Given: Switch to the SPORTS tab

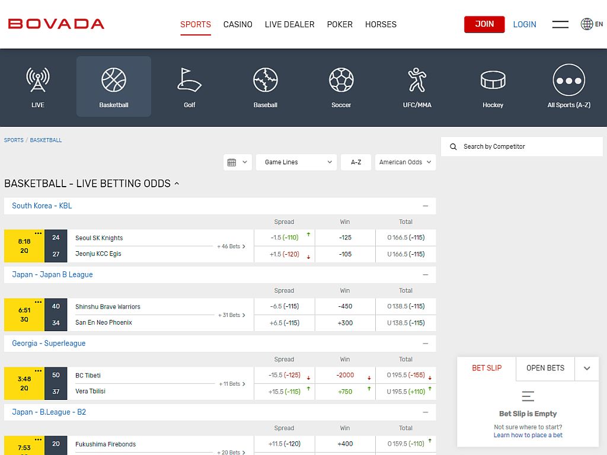Looking at the screenshot, I should pyautogui.click(x=196, y=24).
